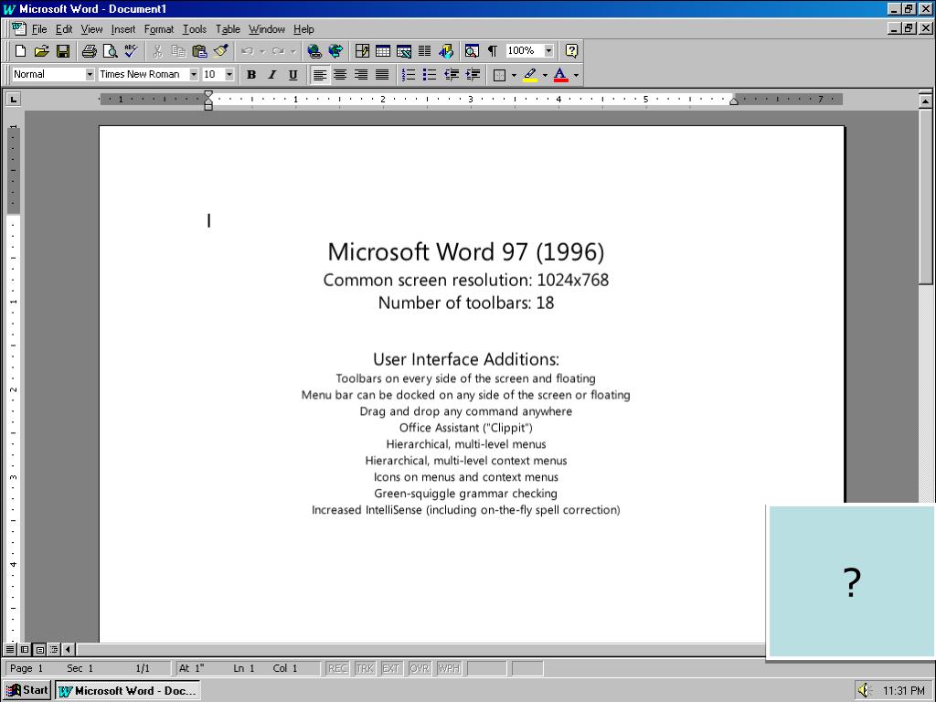Open the Tables and Borders tool

coord(362,51)
